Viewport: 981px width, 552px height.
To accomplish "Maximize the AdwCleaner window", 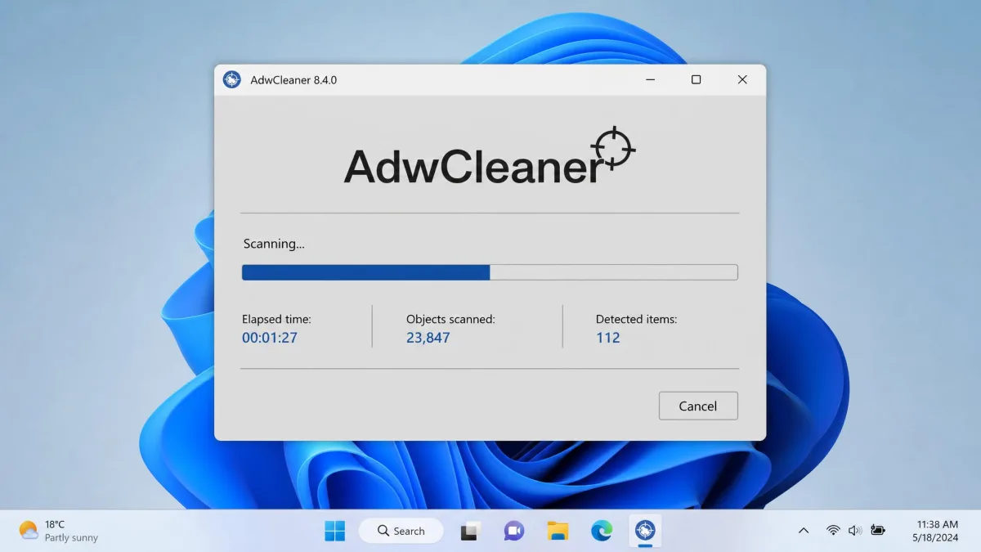I will 696,79.
